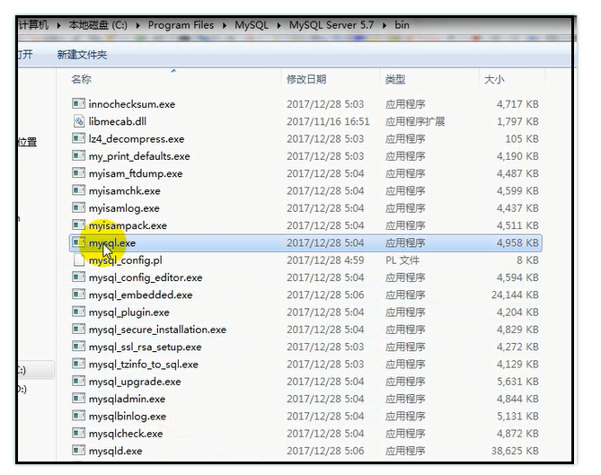
Task: Select file name myisam_ftdump.exe
Action: (136, 173)
